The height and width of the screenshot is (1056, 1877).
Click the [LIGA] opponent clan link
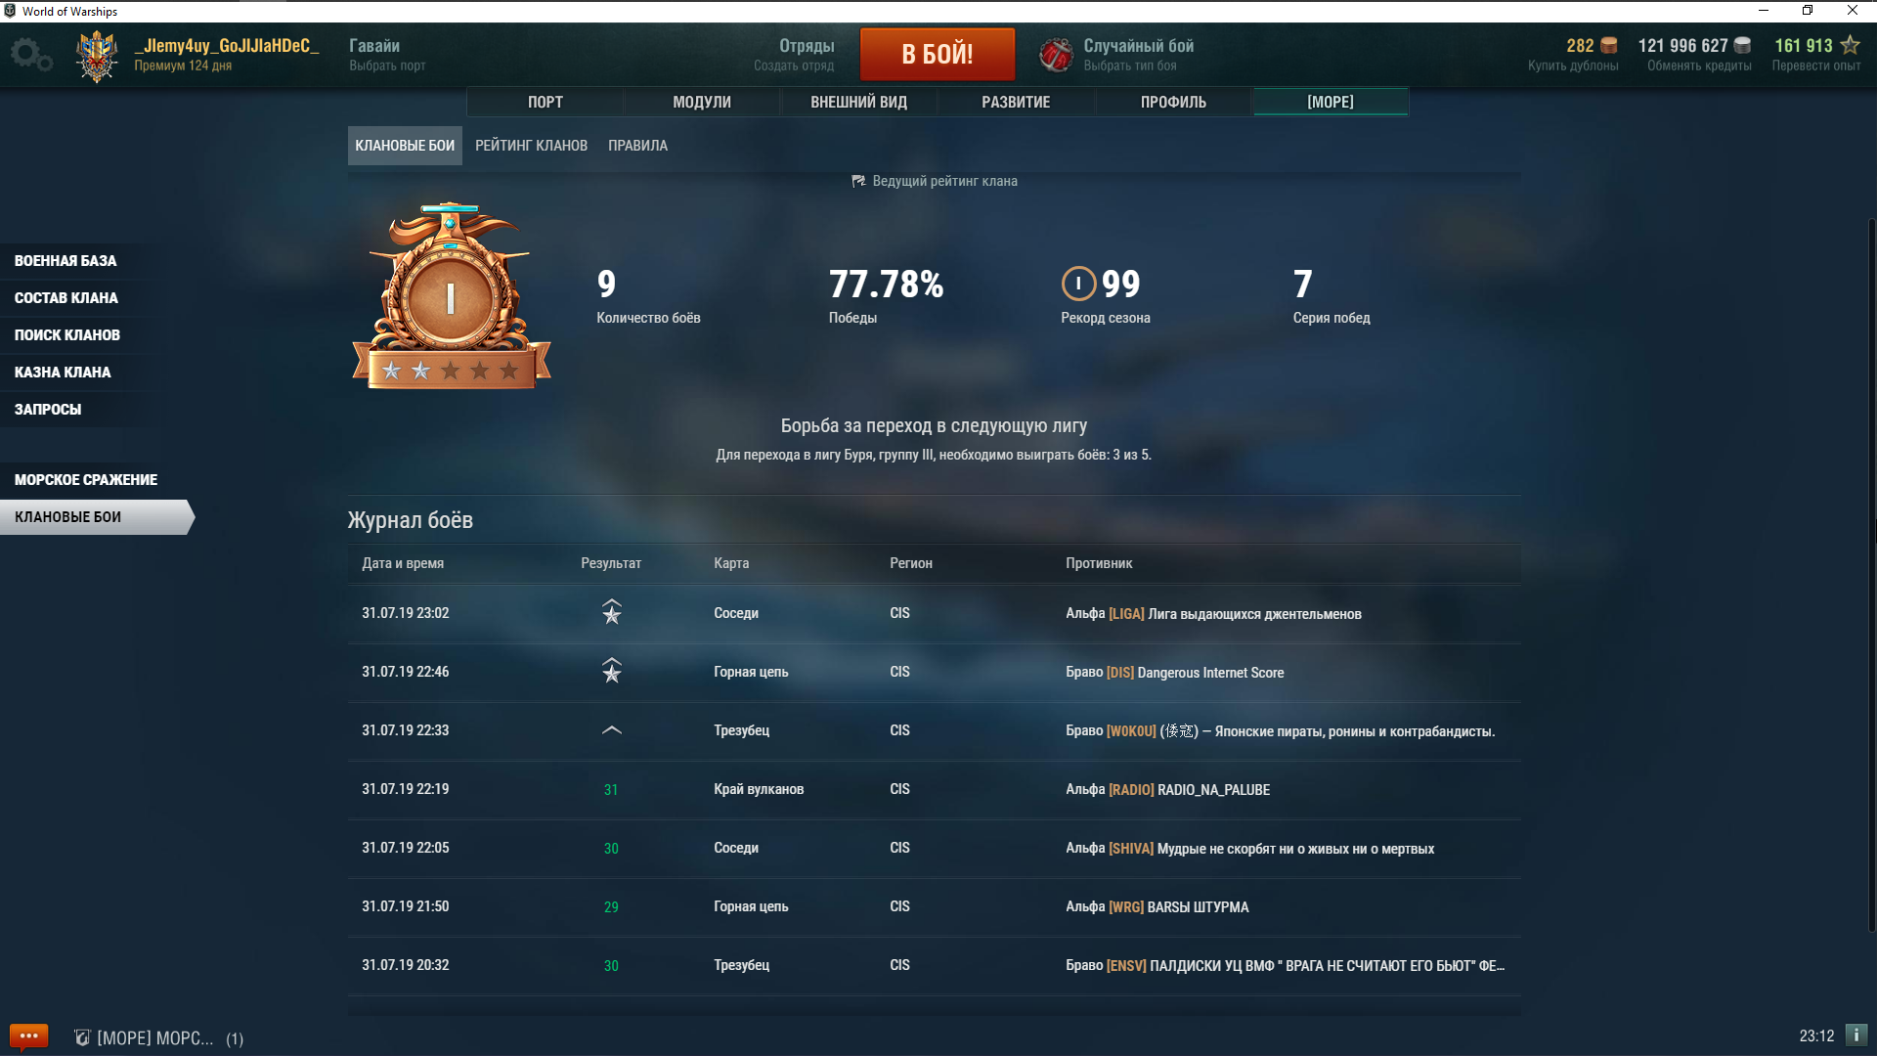pos(1126,614)
